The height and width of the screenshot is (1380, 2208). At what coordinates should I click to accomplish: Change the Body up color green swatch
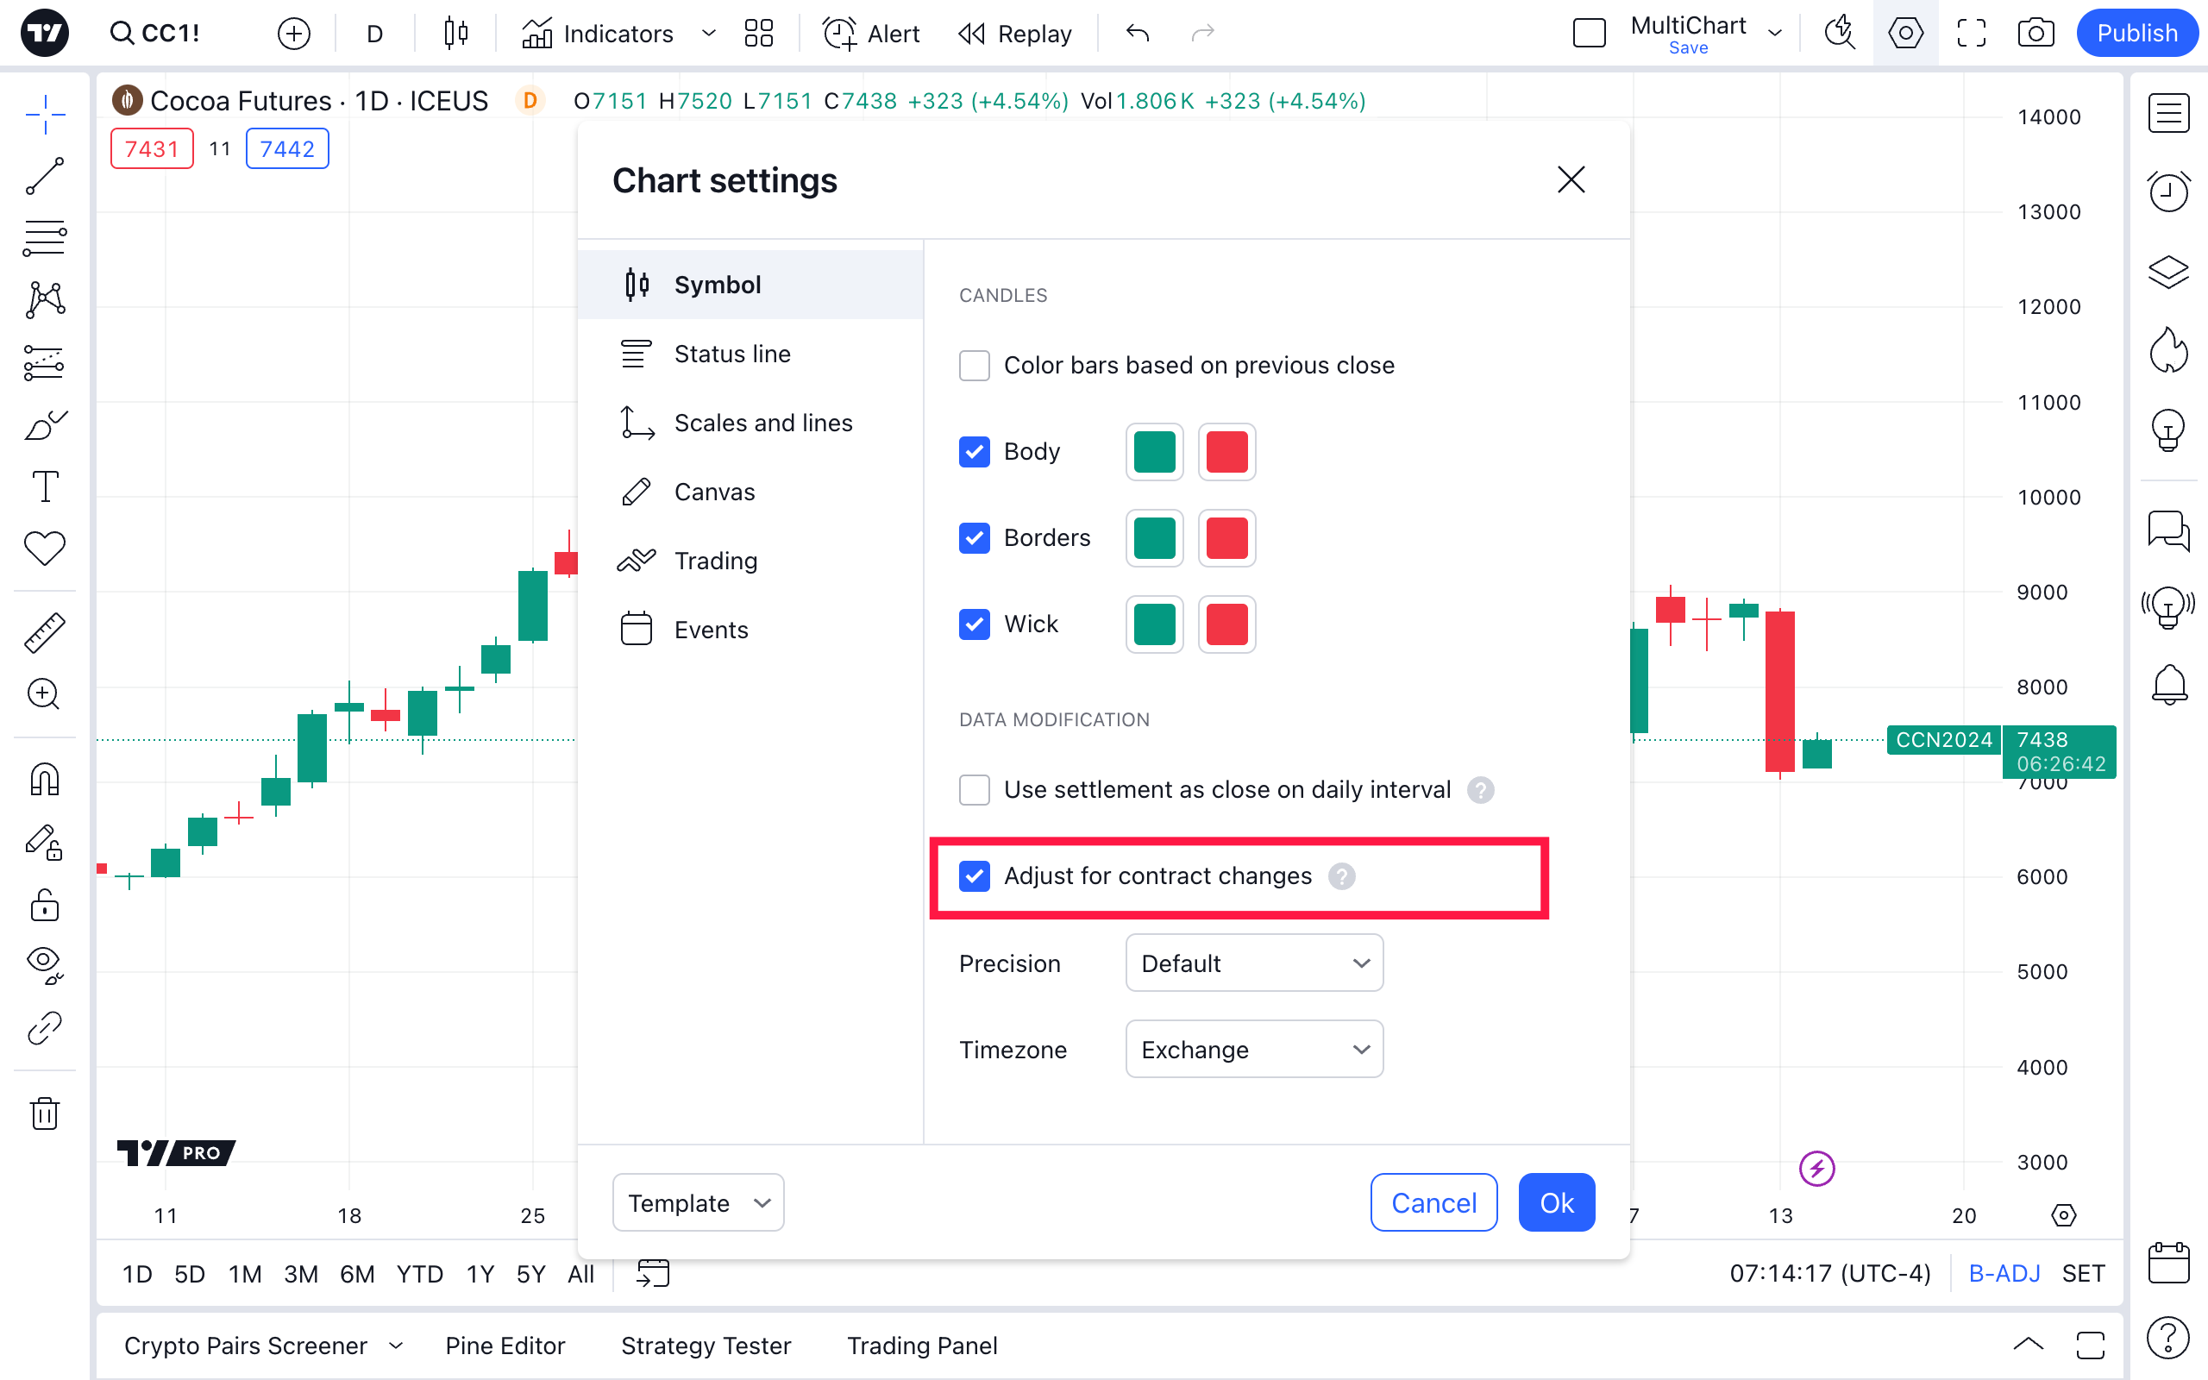[x=1154, y=452]
